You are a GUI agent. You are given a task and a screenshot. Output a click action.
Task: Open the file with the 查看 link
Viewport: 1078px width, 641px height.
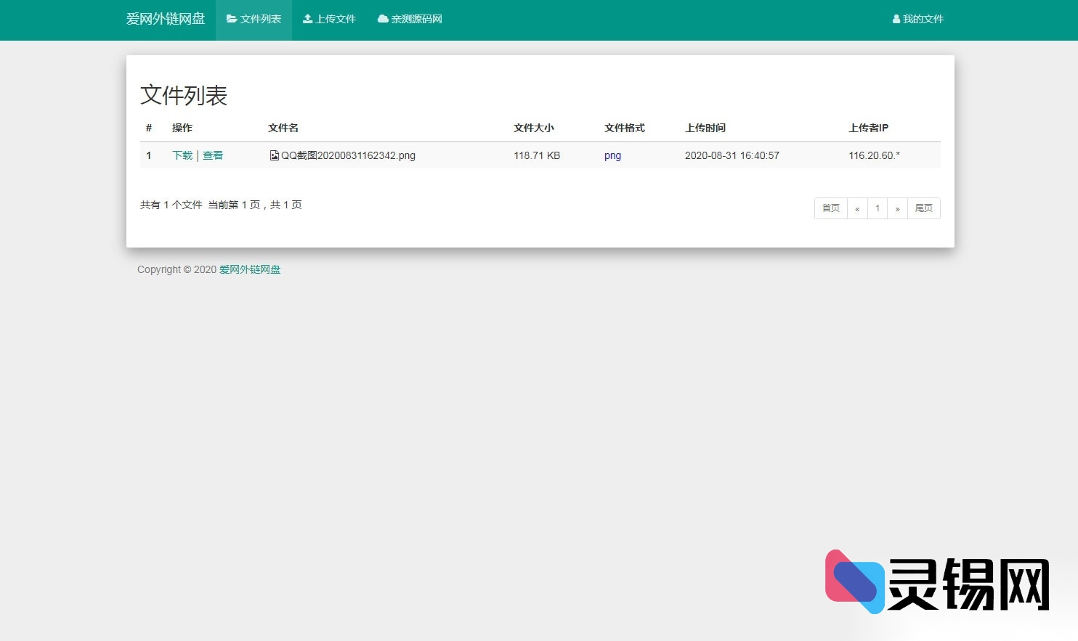point(213,155)
